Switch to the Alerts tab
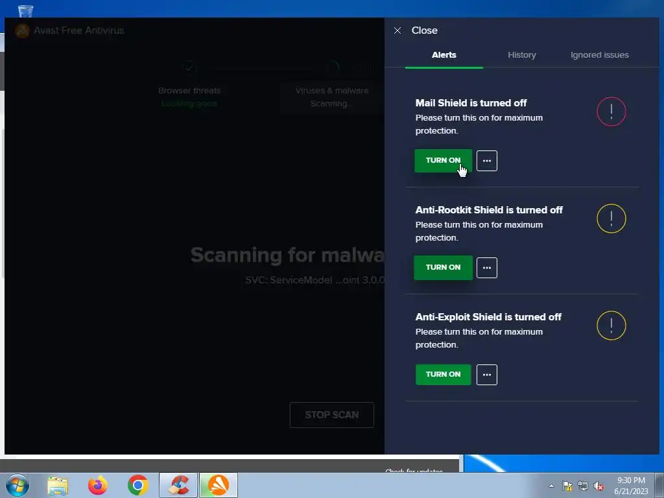This screenshot has height=498, width=664. click(444, 55)
